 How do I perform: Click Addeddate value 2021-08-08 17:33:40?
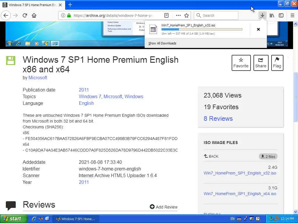pos(100,162)
